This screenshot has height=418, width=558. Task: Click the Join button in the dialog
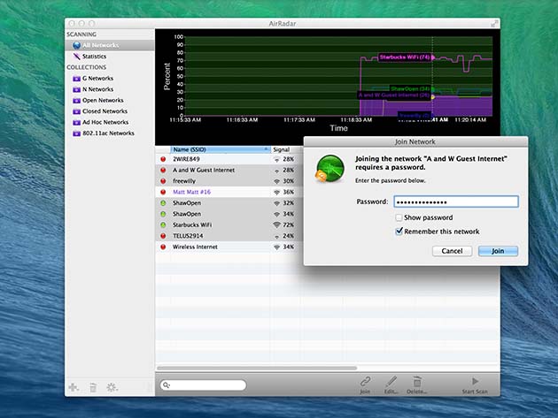(498, 251)
